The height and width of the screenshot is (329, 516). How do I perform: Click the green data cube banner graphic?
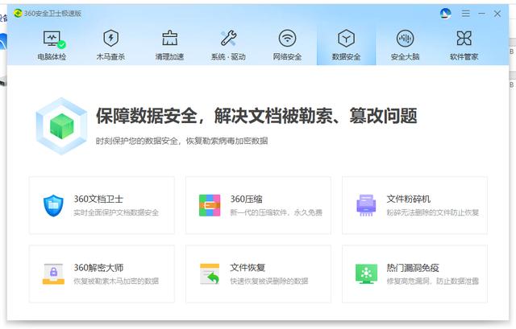coord(60,125)
